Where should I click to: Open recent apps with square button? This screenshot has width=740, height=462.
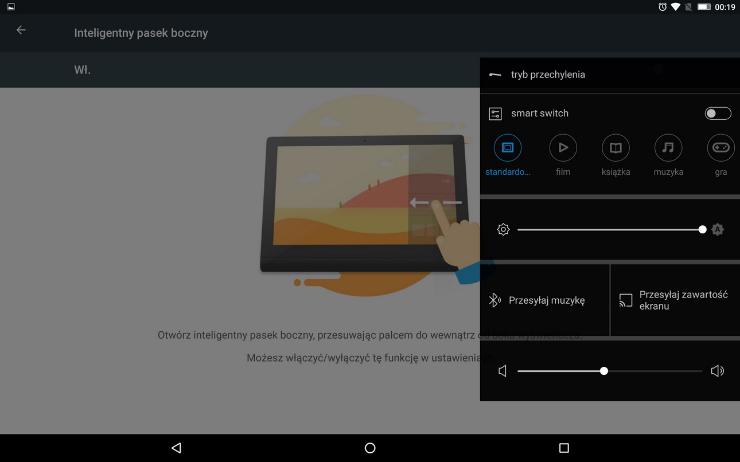point(564,448)
